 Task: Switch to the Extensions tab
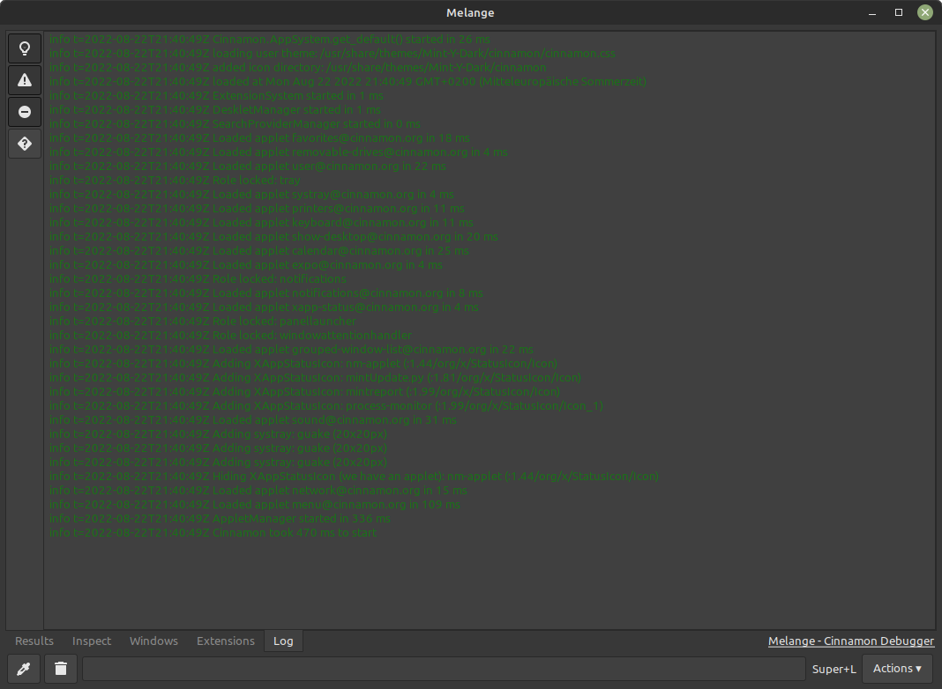(225, 641)
